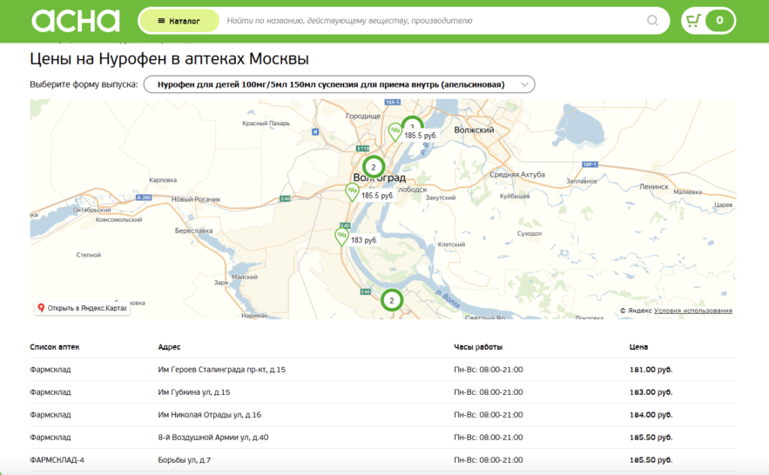Click the Адрес column header
Viewport: 769px width, 475px height.
(169, 347)
